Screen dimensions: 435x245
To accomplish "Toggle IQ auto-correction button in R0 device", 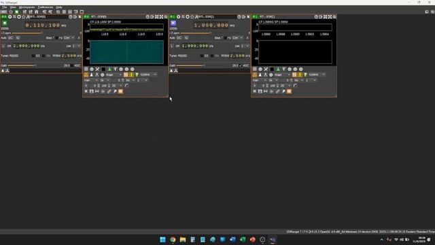I will [x=18, y=38].
